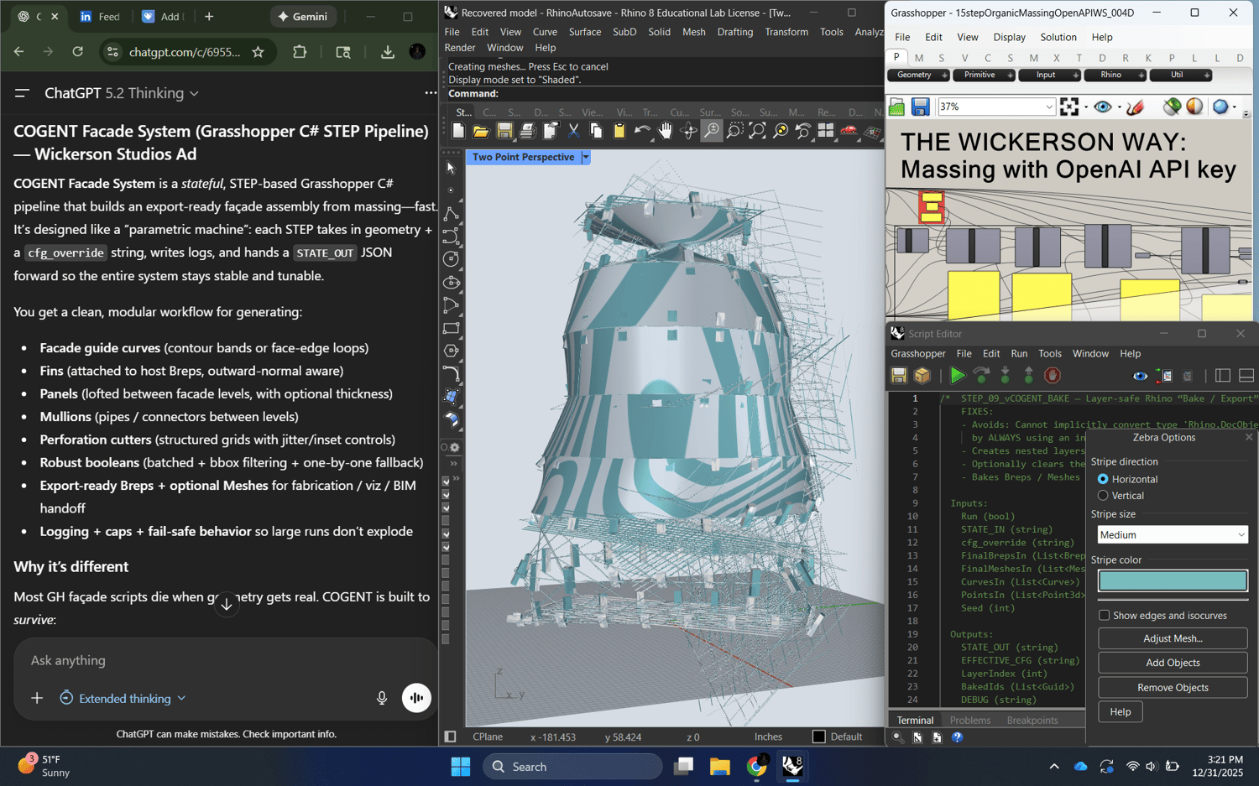Click the Print icon in Rhino toolbar
The image size is (1259, 786).
pyautogui.click(x=527, y=131)
